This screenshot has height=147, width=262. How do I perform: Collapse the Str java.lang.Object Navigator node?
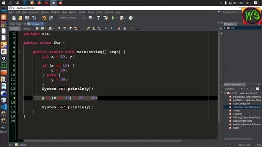click(225, 93)
